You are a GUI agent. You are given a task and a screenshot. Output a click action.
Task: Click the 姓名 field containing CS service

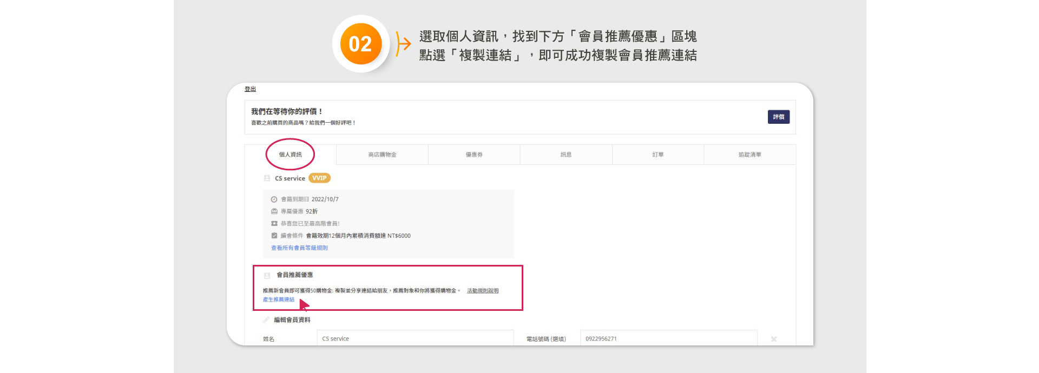(x=415, y=338)
